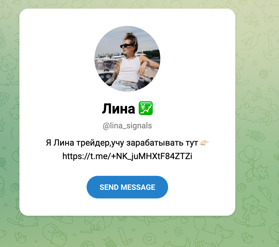The image size is (279, 247).
Task: Click the SEND MESSAGE button
Action: 127,187
